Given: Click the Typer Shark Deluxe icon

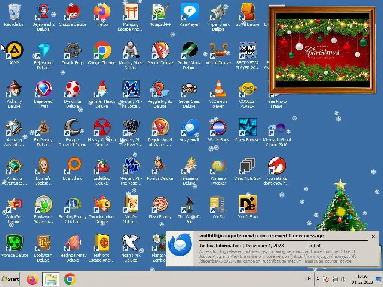Looking at the screenshot, I should coord(218,16).
